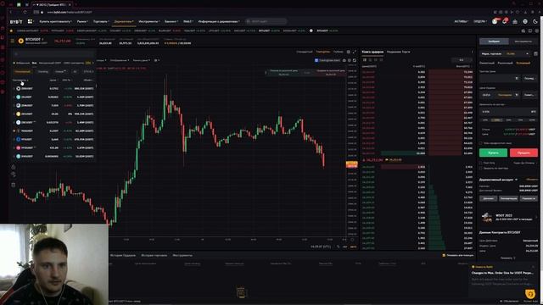Expand the order book depth precision dropdown

[462, 60]
